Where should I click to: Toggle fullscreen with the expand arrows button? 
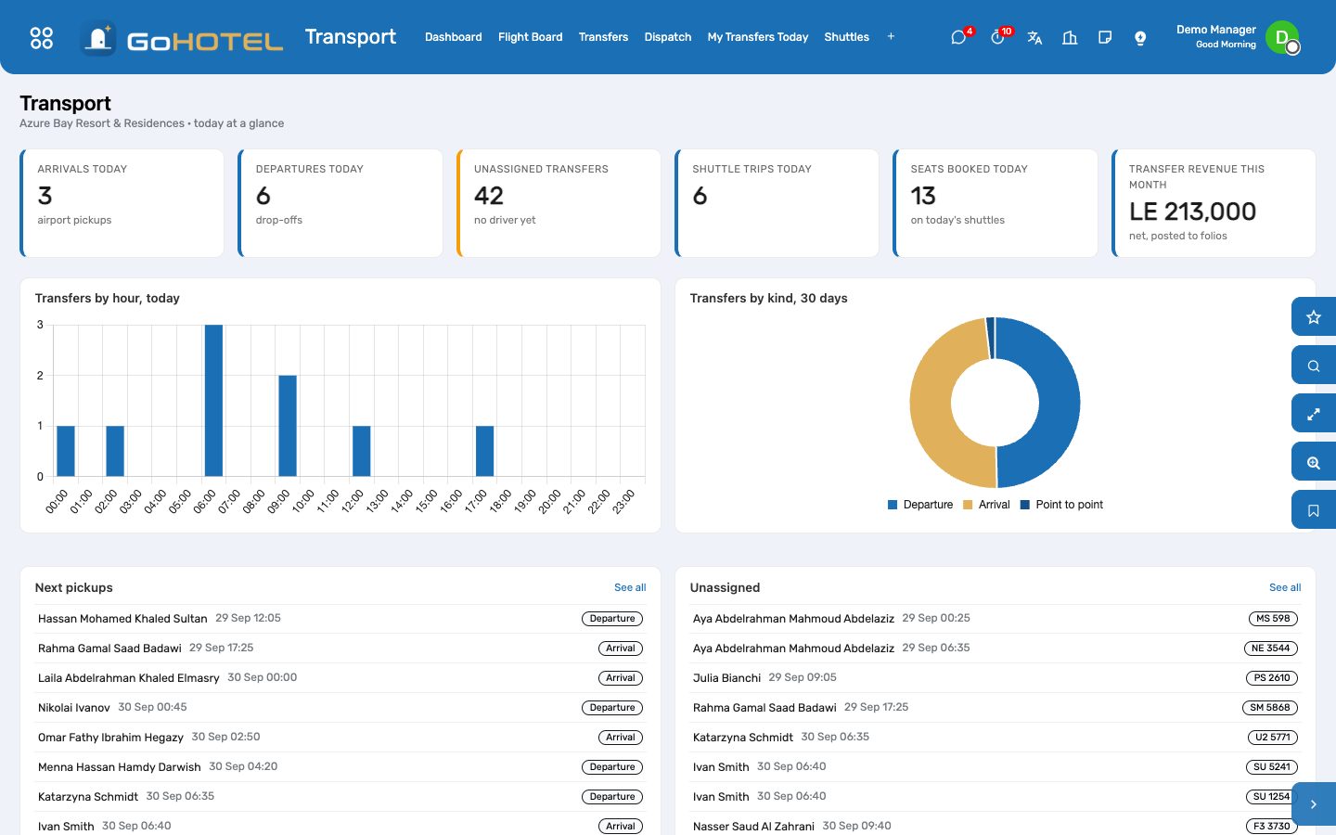[x=1314, y=414]
